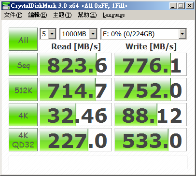
Task: Open the 主題(T) menu
Action: point(62,15)
